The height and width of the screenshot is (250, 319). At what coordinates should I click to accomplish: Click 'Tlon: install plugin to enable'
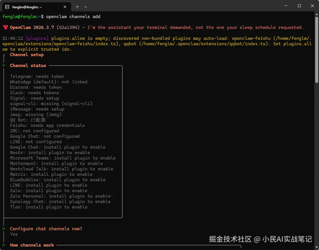point(49,207)
